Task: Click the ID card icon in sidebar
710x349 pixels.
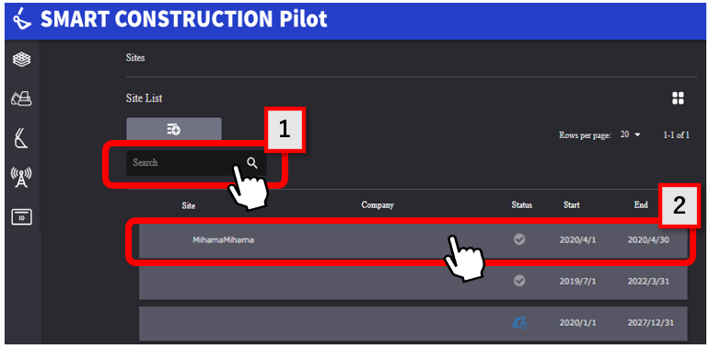Action: tap(21, 217)
